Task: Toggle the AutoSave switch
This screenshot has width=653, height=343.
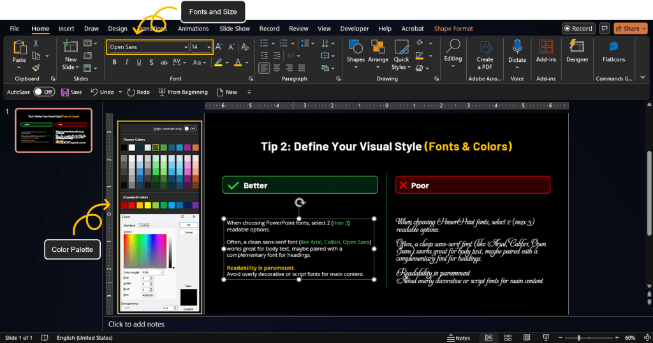Action: (x=43, y=92)
